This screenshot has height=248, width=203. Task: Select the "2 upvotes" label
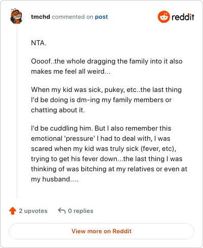(33, 211)
